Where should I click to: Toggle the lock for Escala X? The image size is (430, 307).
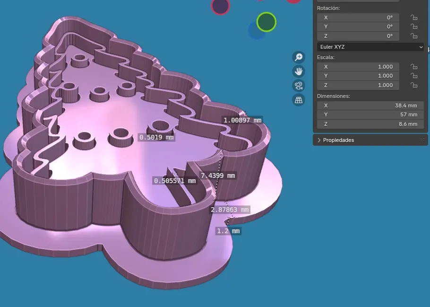click(x=413, y=67)
